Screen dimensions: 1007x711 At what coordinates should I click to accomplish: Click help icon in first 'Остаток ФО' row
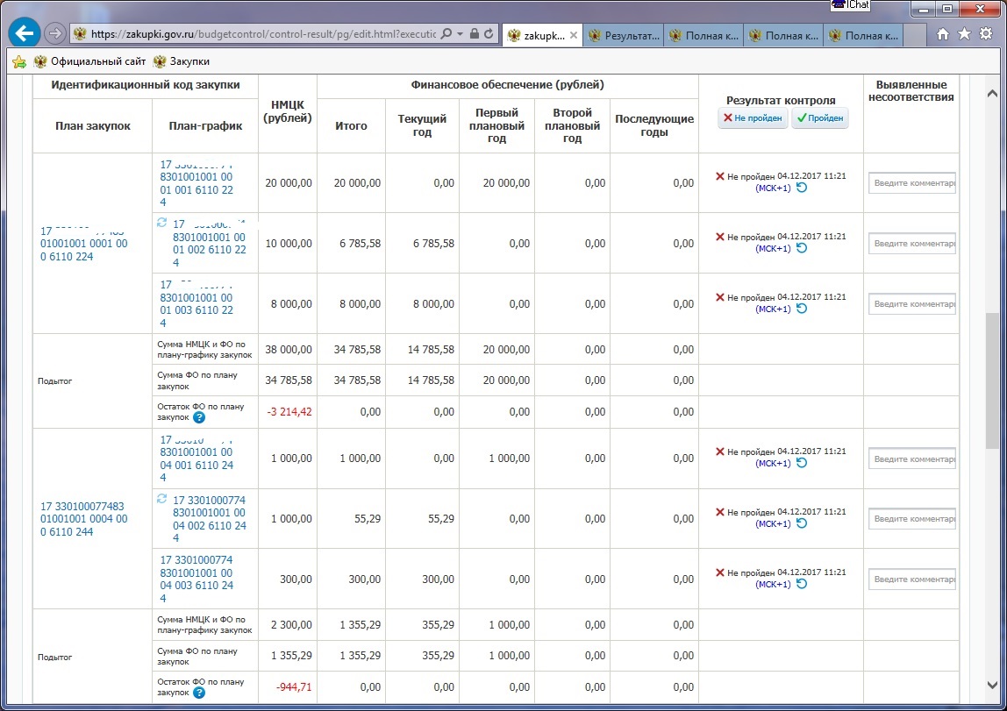199,418
